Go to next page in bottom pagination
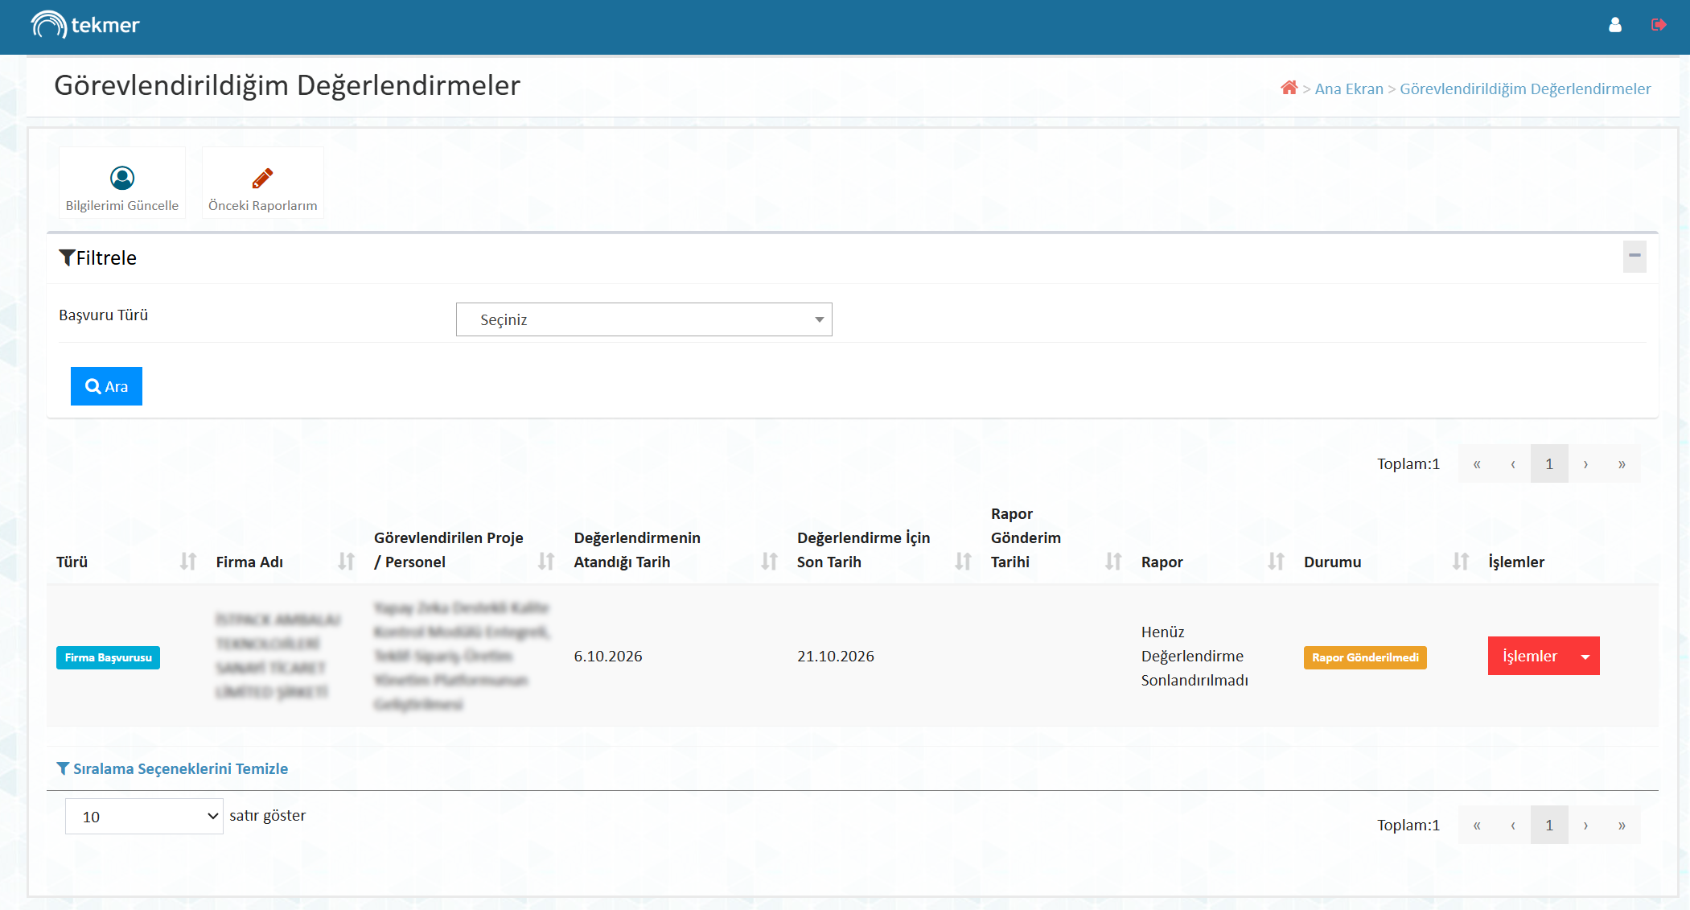This screenshot has height=910, width=1690. (x=1585, y=825)
